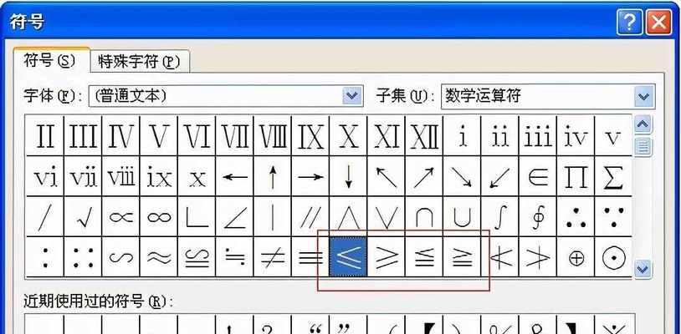Select the square root symbol √
Image resolution: width=681 pixels, height=334 pixels.
point(83,216)
